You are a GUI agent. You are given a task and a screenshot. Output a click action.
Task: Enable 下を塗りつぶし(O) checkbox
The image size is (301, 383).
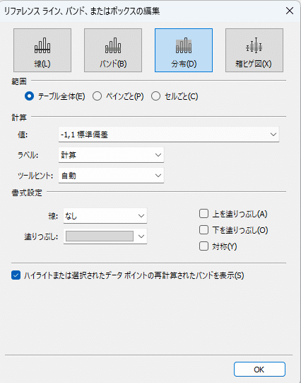pyautogui.click(x=203, y=230)
